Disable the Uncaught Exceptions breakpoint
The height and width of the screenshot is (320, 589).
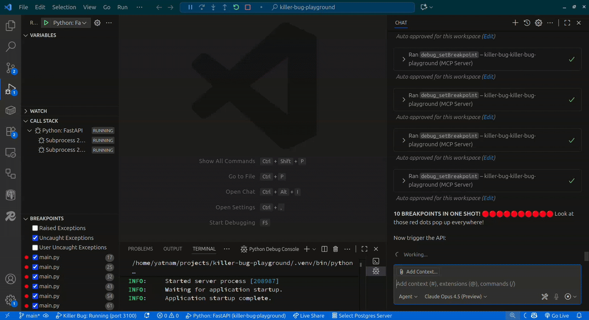pos(35,237)
